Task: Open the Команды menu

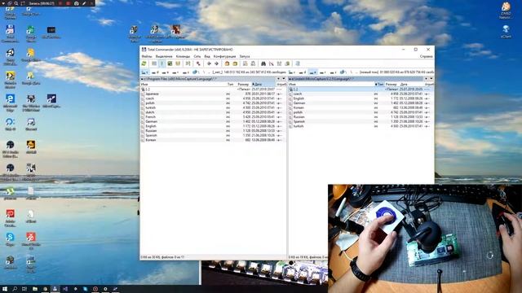Action: tap(183, 56)
